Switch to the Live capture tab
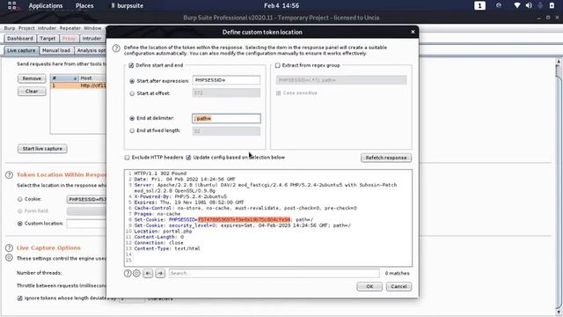563x317 pixels. (21, 51)
